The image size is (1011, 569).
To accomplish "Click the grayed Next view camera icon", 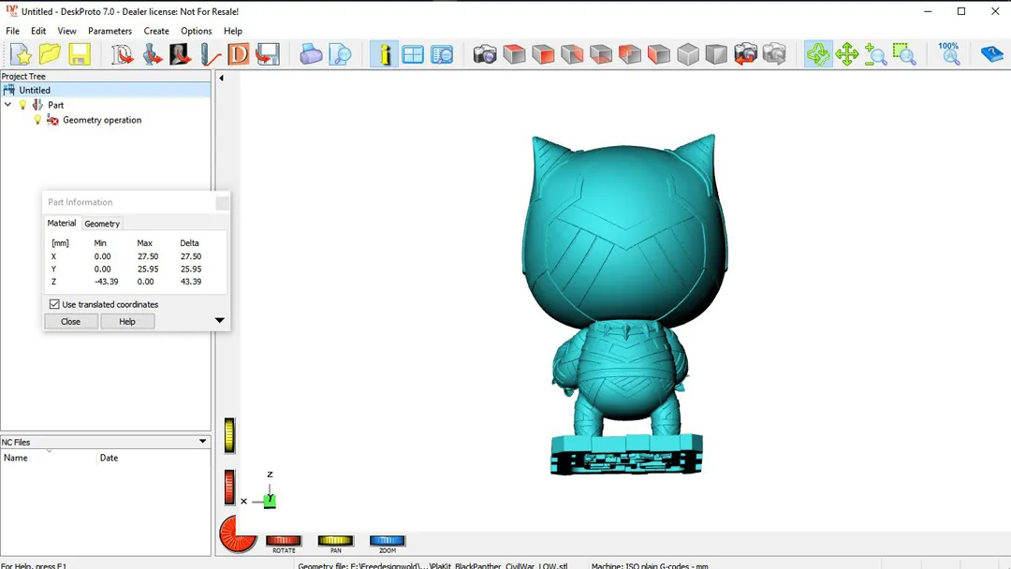I will point(774,55).
